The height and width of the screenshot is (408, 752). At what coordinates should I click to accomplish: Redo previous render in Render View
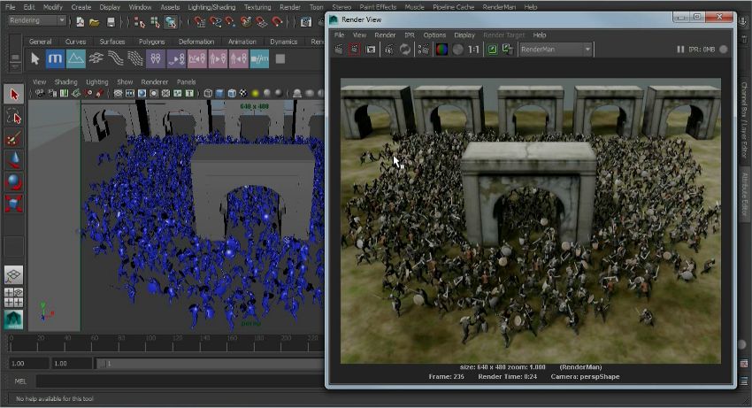pos(339,50)
